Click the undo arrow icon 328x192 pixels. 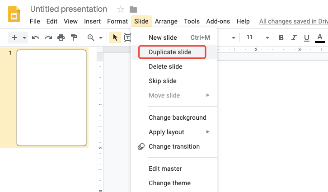(36, 37)
